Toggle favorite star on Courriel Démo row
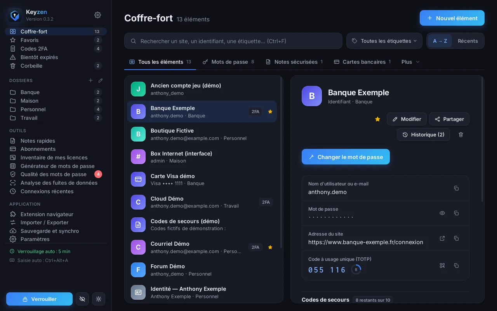 click(x=270, y=247)
